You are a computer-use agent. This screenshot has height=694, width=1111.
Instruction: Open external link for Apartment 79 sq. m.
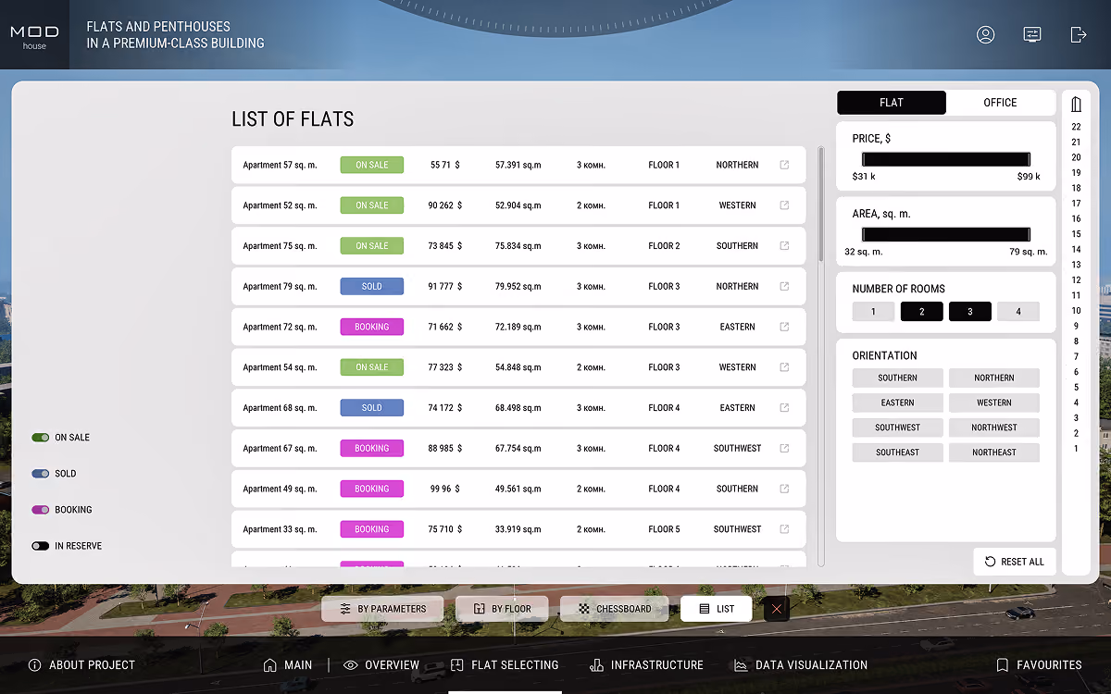pyautogui.click(x=784, y=286)
